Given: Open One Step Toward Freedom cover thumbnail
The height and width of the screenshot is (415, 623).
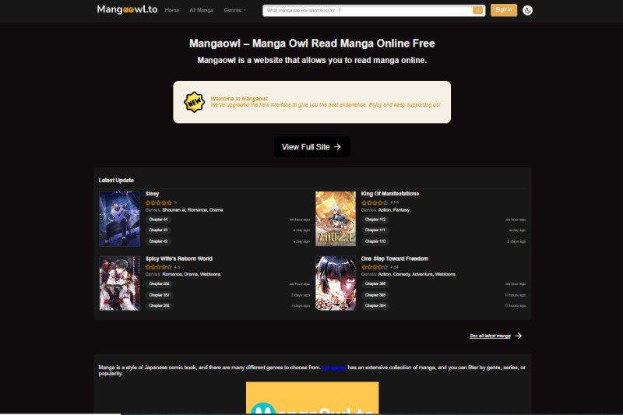Looking at the screenshot, I should pyautogui.click(x=336, y=283).
